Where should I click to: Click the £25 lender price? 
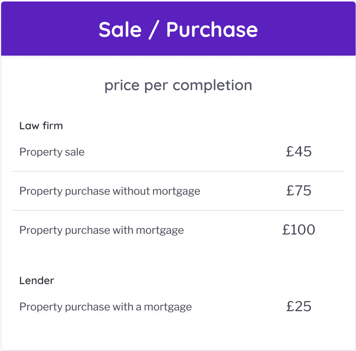299,306
